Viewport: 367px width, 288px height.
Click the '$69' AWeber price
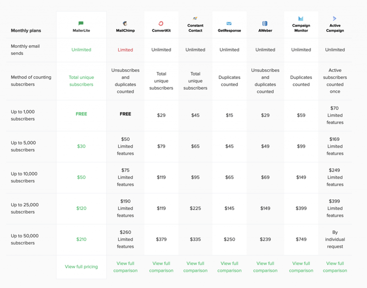265,177
